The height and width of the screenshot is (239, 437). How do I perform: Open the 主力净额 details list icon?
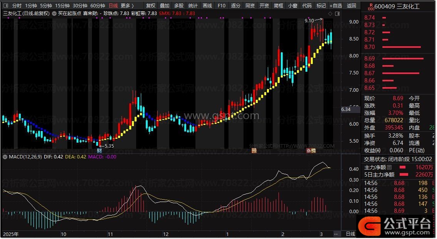pos(389,167)
